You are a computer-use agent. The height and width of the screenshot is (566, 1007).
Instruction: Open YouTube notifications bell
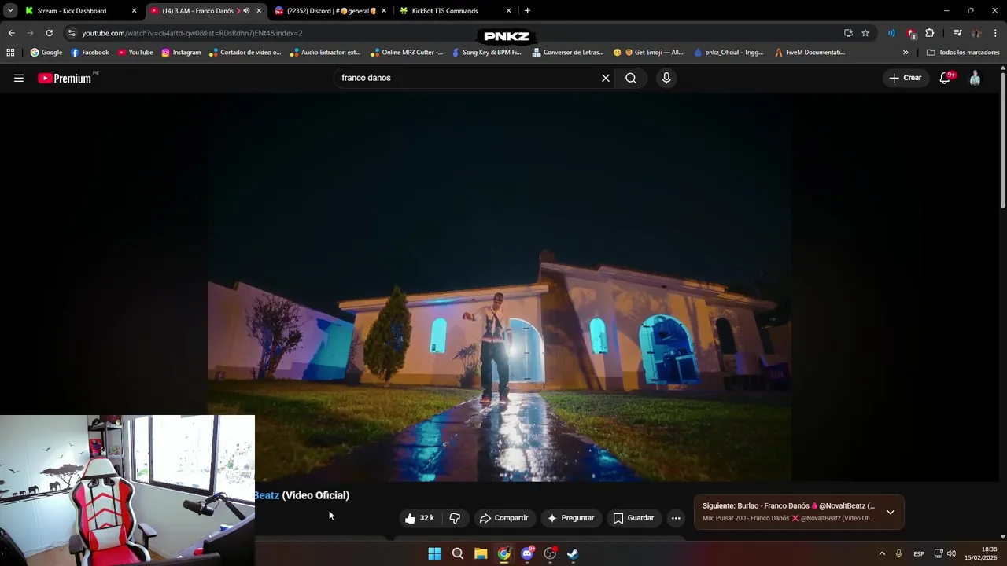946,78
